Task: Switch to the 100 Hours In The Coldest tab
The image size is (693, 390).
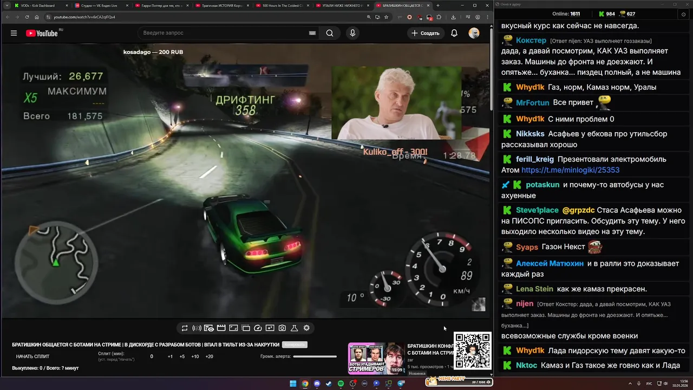Action: point(282,5)
